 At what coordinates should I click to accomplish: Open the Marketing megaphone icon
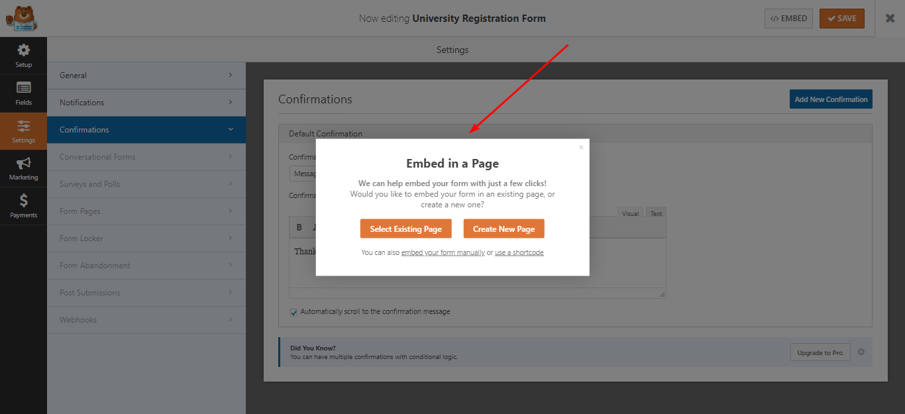23,164
